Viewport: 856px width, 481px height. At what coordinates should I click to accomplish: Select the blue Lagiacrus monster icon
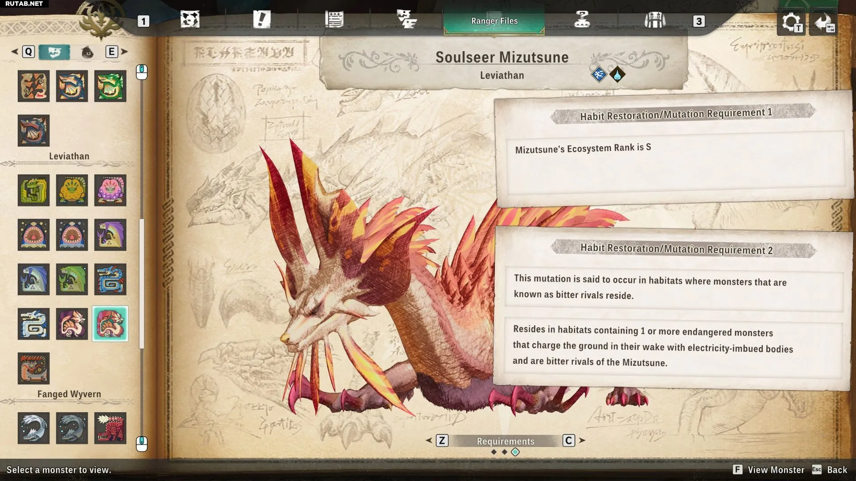pos(110,279)
